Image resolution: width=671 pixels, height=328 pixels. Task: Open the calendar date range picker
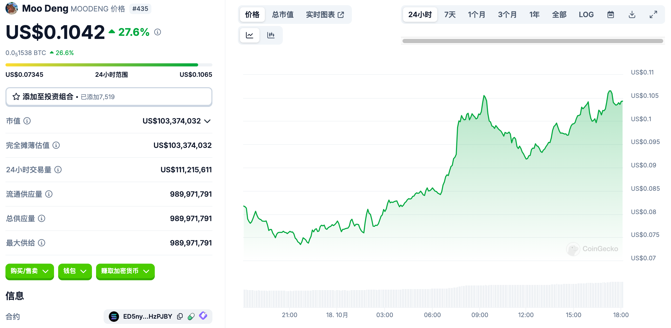[x=610, y=15]
